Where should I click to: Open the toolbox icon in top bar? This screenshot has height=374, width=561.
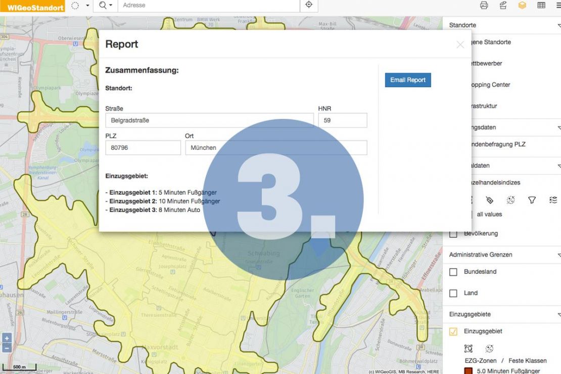pos(503,6)
